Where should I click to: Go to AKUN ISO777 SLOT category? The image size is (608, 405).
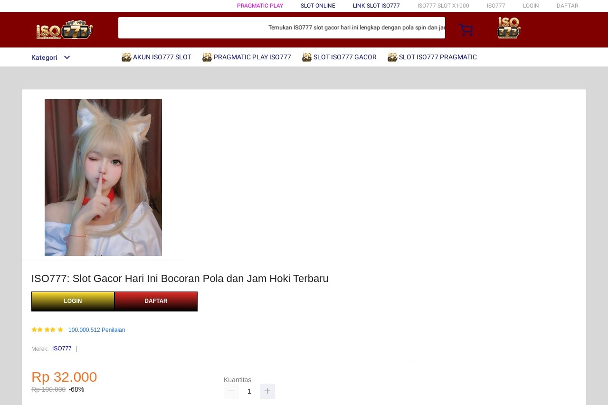162,57
